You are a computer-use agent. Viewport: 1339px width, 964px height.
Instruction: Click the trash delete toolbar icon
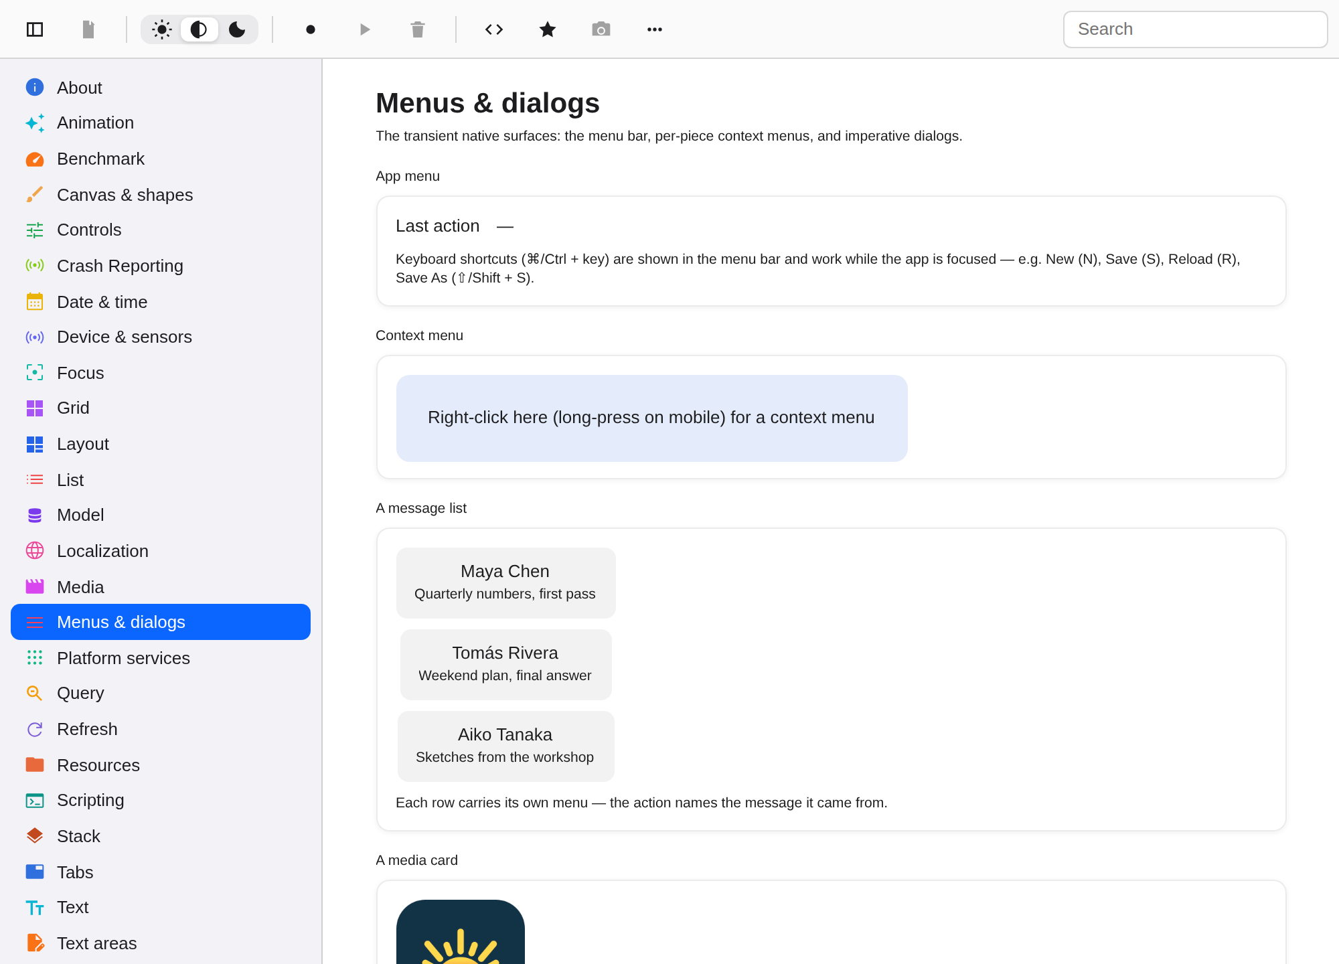click(x=418, y=29)
